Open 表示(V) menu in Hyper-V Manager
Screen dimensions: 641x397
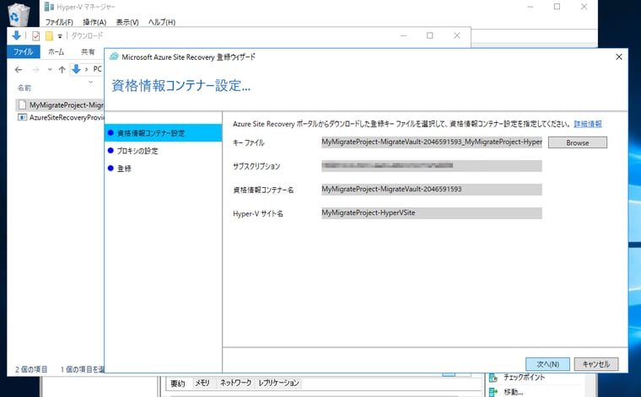(127, 22)
